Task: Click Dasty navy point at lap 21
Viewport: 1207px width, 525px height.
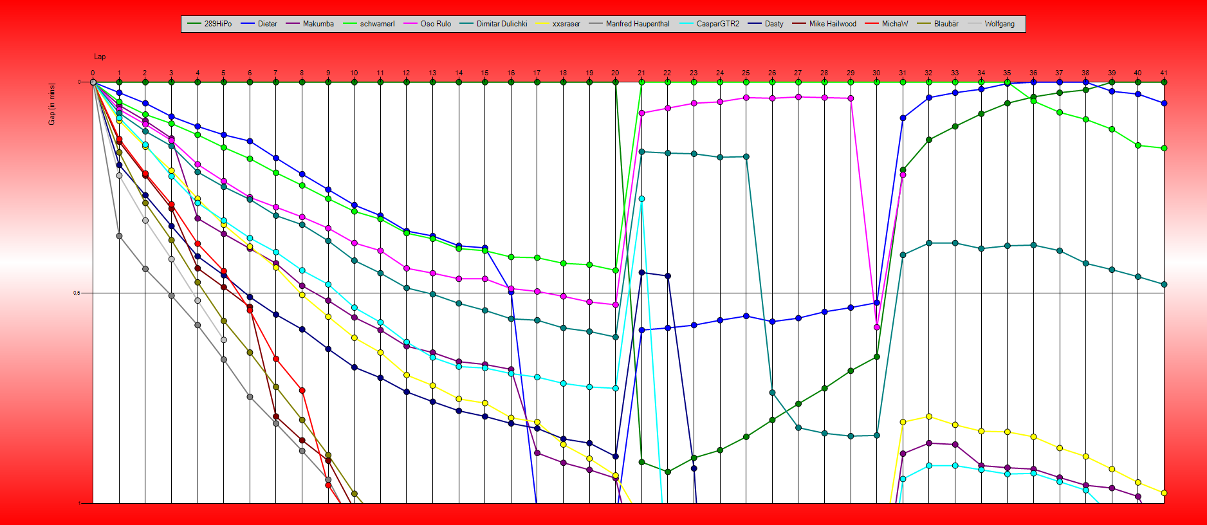Action: pyautogui.click(x=641, y=273)
